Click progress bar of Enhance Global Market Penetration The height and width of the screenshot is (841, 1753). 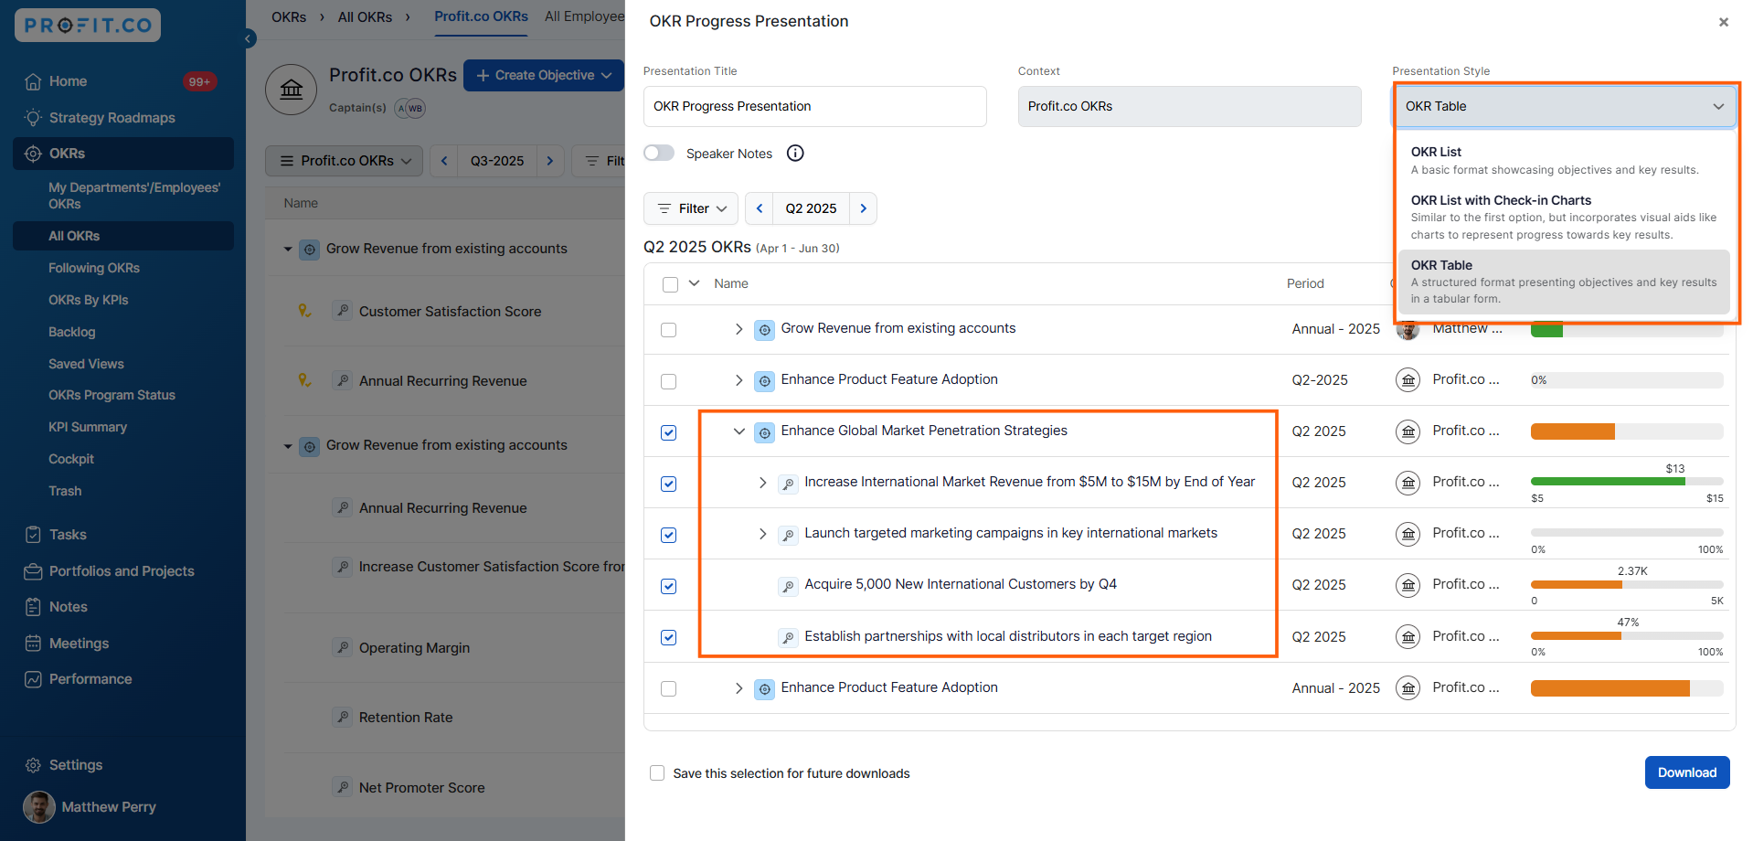(x=1627, y=431)
